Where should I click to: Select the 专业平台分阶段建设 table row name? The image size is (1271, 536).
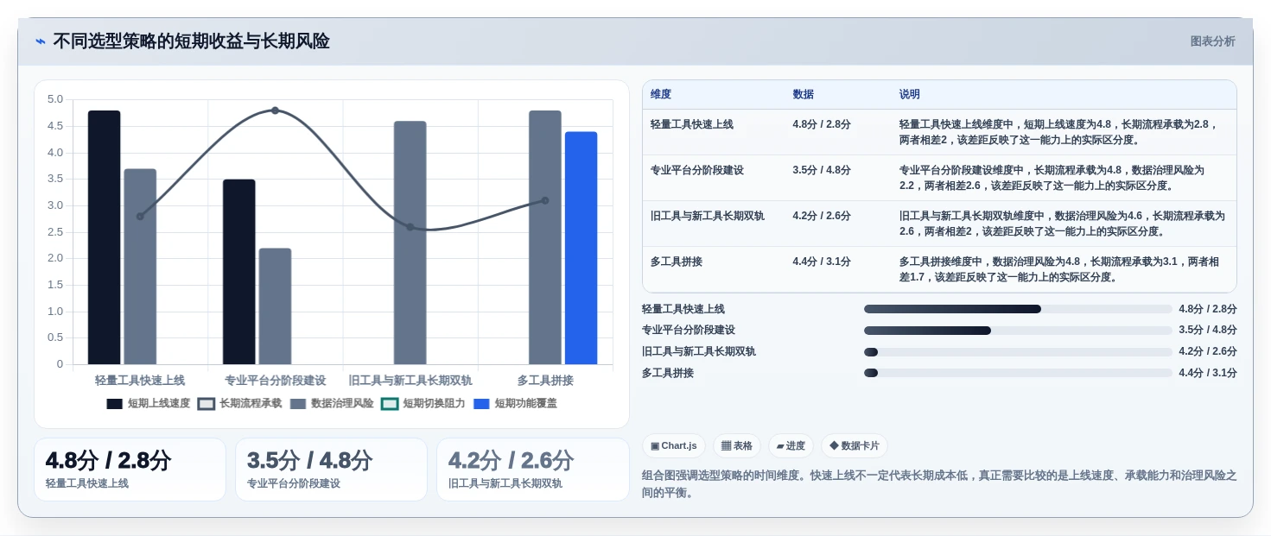(x=697, y=170)
